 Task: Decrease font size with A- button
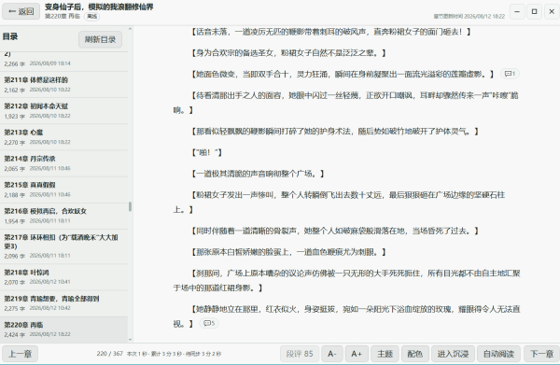point(332,354)
